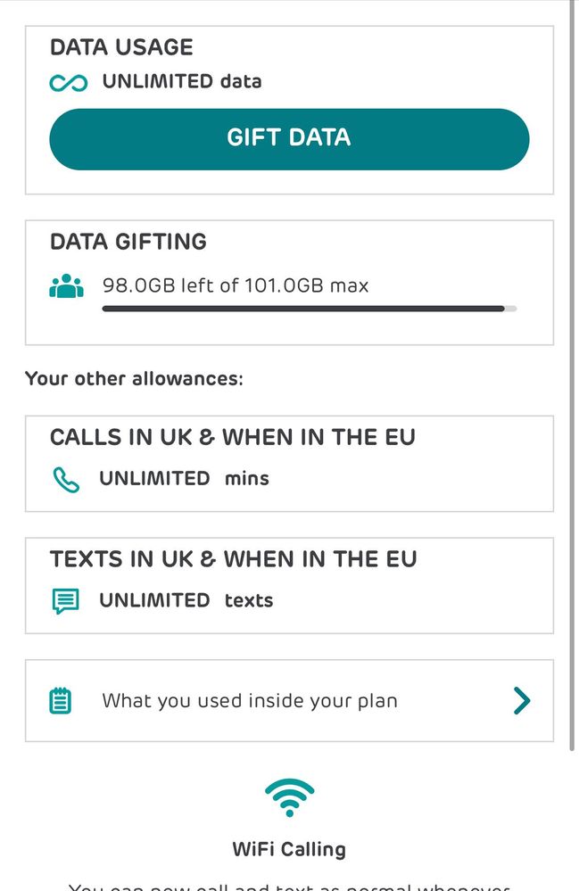Tap the UNLIMITED mins label
Viewport: 579px width, 891px height.
coord(184,479)
